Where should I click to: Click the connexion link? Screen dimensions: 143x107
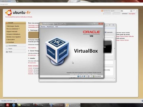125,14
